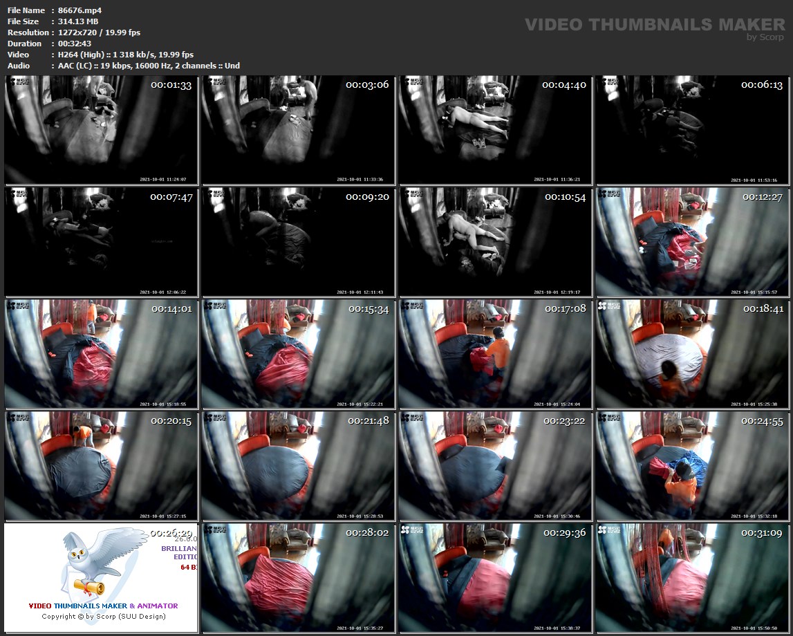Click EZVIZ logo in the 00:01:33 thumbnail
This screenshot has width=793, height=636.
pyautogui.click(x=18, y=82)
